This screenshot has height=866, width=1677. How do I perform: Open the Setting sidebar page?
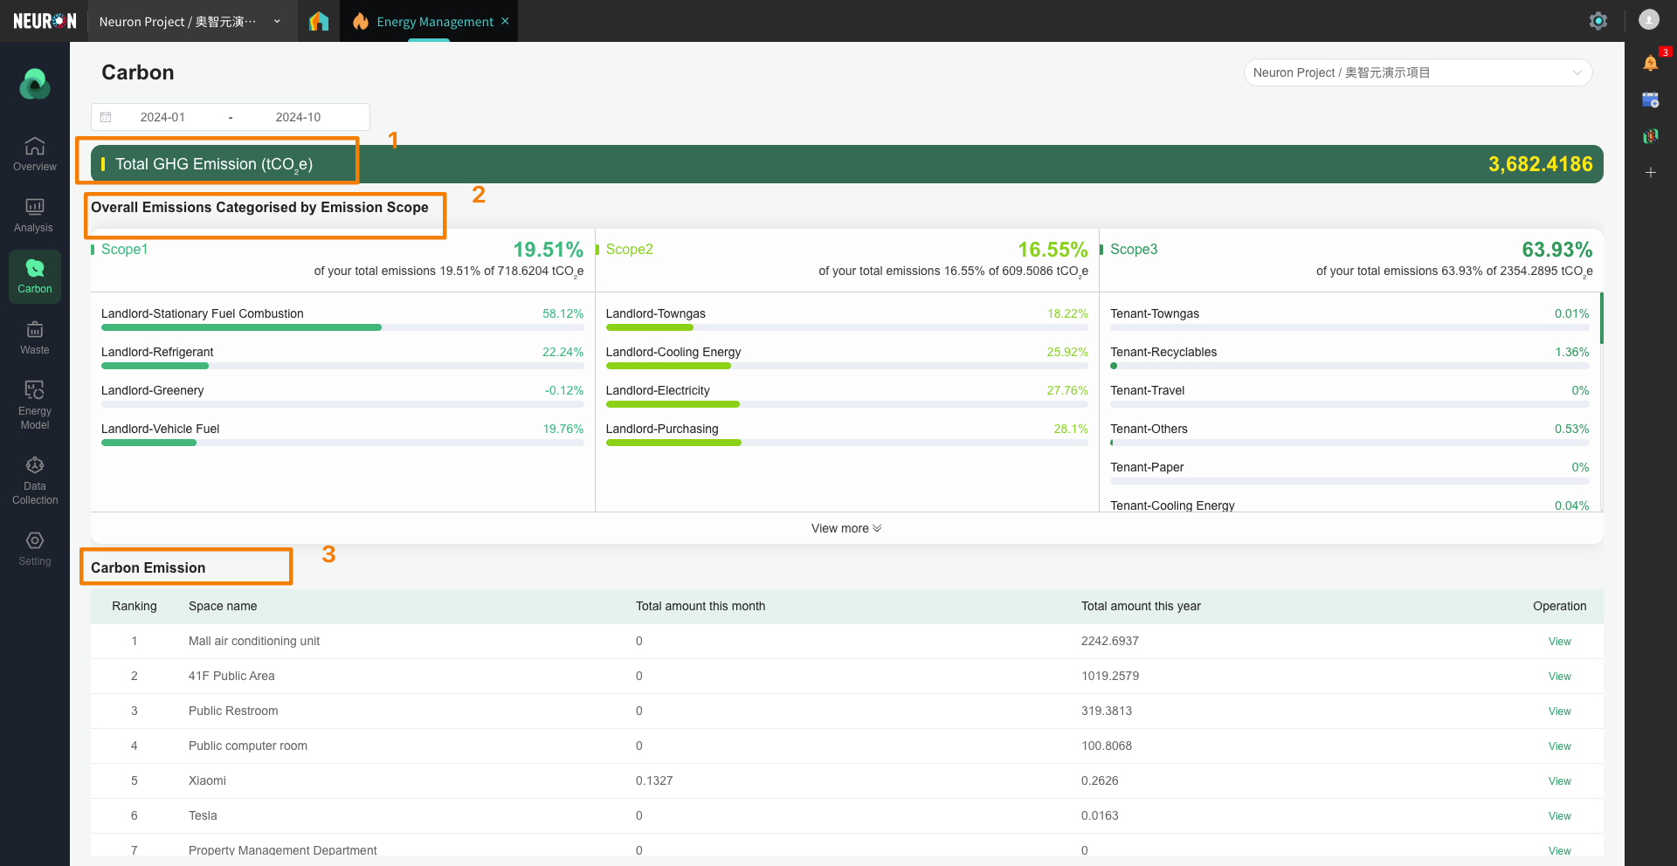pyautogui.click(x=34, y=548)
